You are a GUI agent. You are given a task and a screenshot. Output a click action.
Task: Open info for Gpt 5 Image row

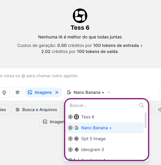[70, 139]
